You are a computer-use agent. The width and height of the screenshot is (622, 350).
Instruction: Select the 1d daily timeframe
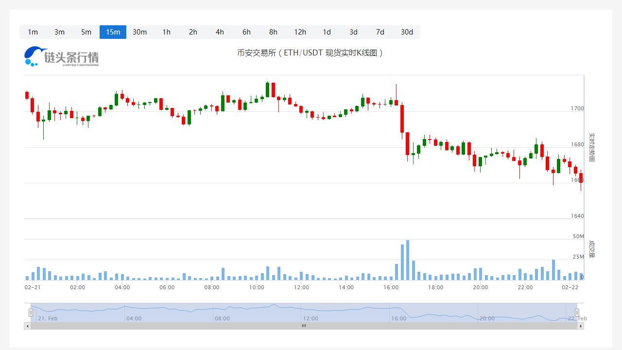(327, 32)
